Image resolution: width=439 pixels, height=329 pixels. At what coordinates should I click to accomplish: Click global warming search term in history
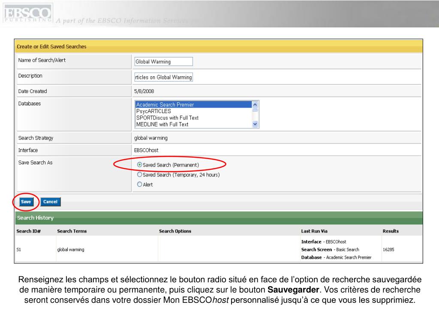(x=71, y=250)
